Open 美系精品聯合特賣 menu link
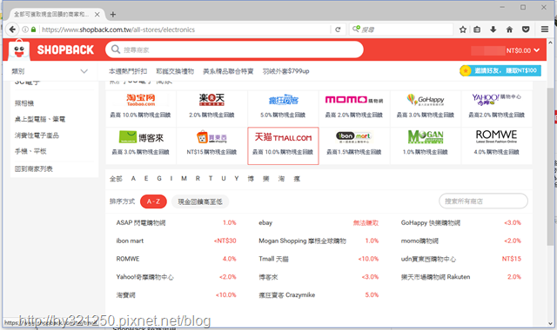The height and width of the screenshot is (330, 557). [228, 71]
